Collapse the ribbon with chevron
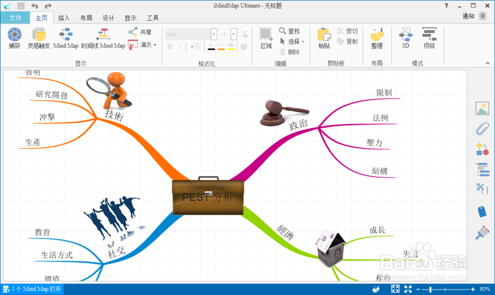 click(488, 63)
